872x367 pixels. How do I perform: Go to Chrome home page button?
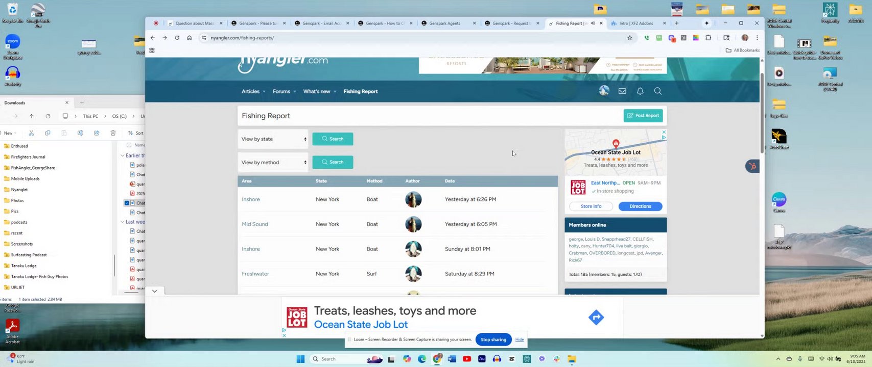point(190,38)
